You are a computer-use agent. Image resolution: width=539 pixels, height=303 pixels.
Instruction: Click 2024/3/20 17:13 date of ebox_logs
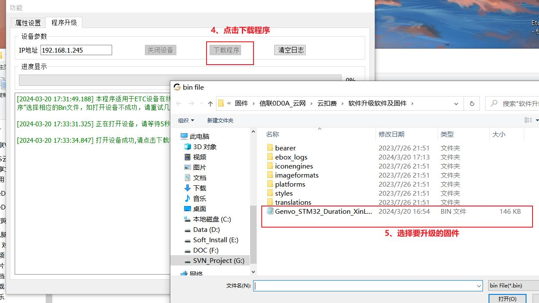404,157
